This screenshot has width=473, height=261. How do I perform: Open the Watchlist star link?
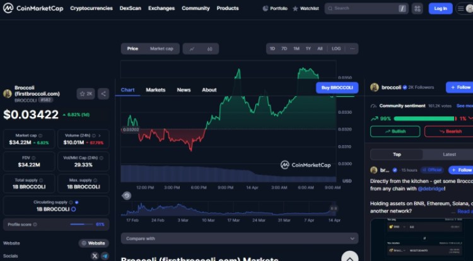[x=306, y=8]
